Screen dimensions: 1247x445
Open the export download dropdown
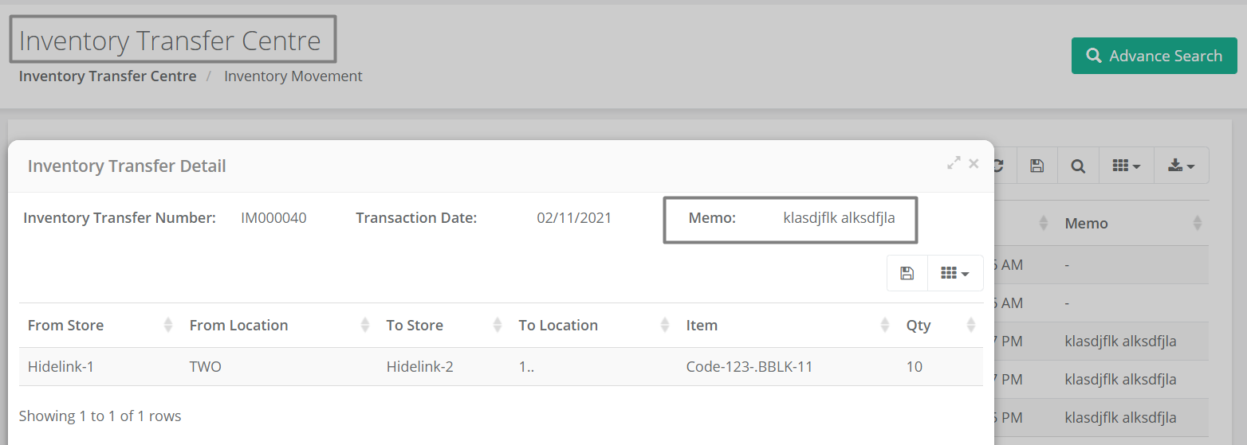click(x=1182, y=166)
